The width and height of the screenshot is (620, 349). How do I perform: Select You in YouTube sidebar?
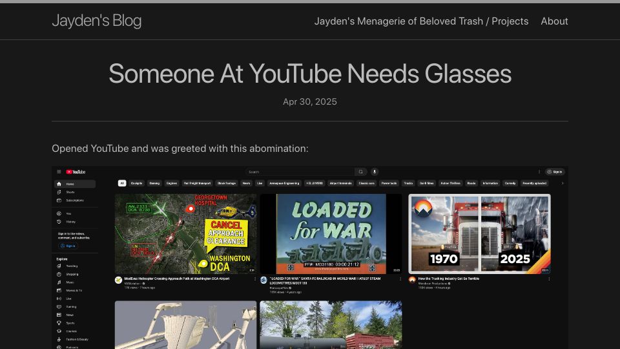tap(75, 214)
